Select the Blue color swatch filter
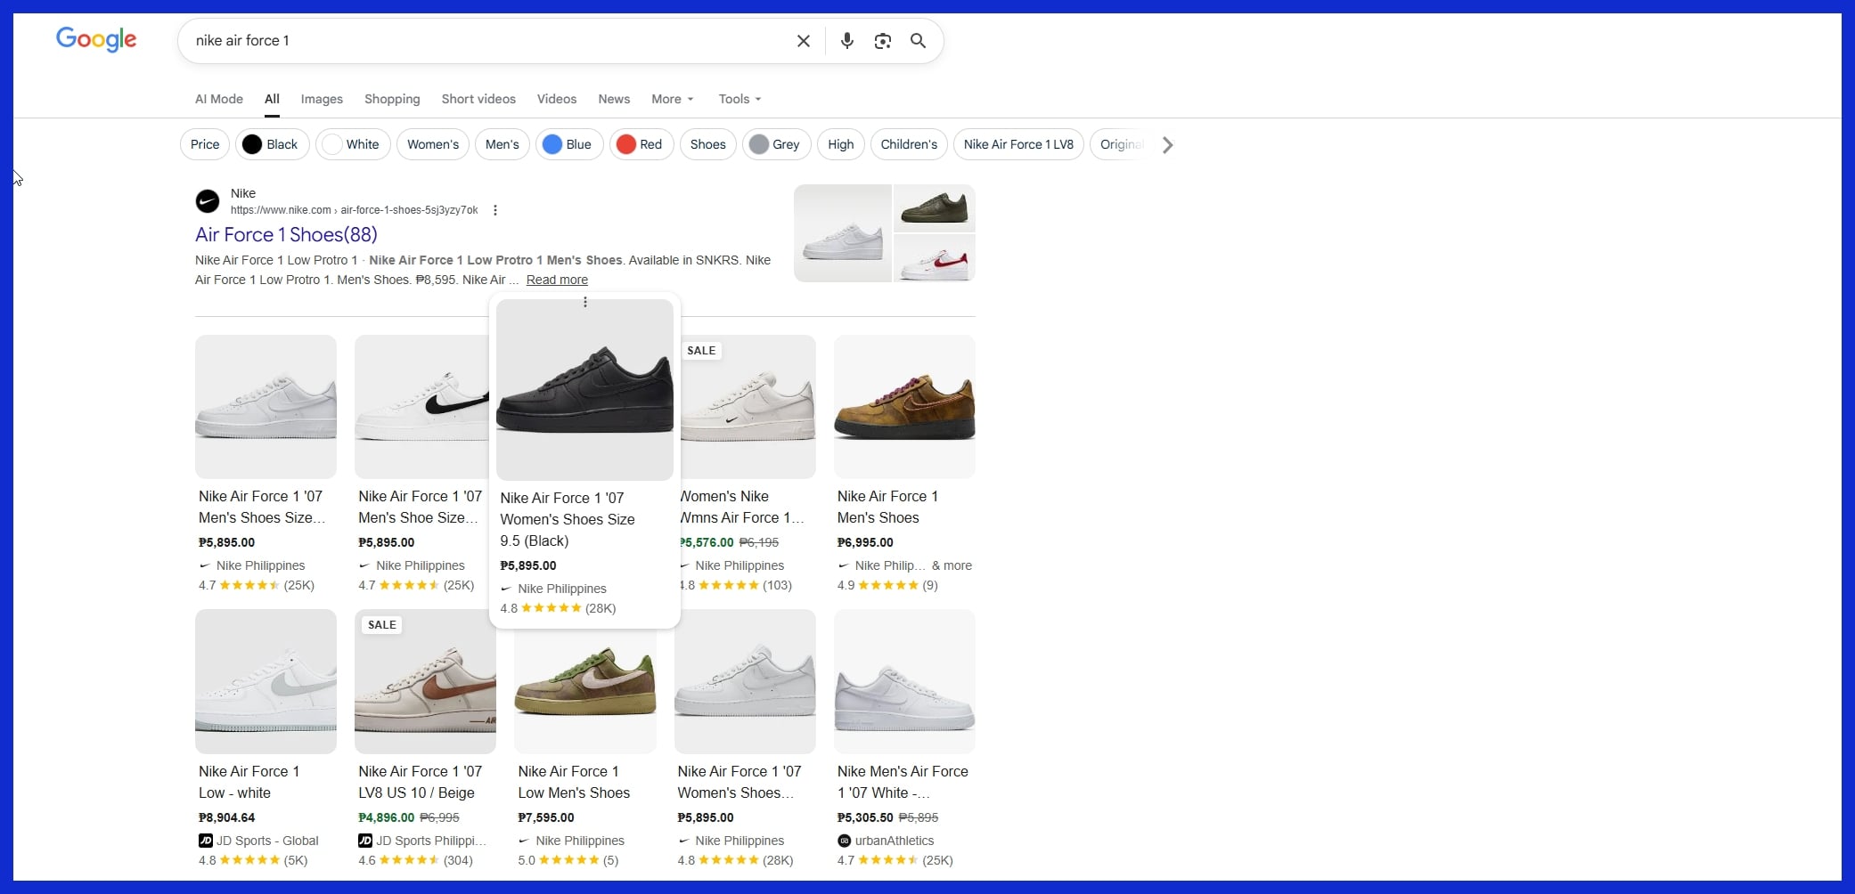The width and height of the screenshot is (1855, 894). pos(554,144)
